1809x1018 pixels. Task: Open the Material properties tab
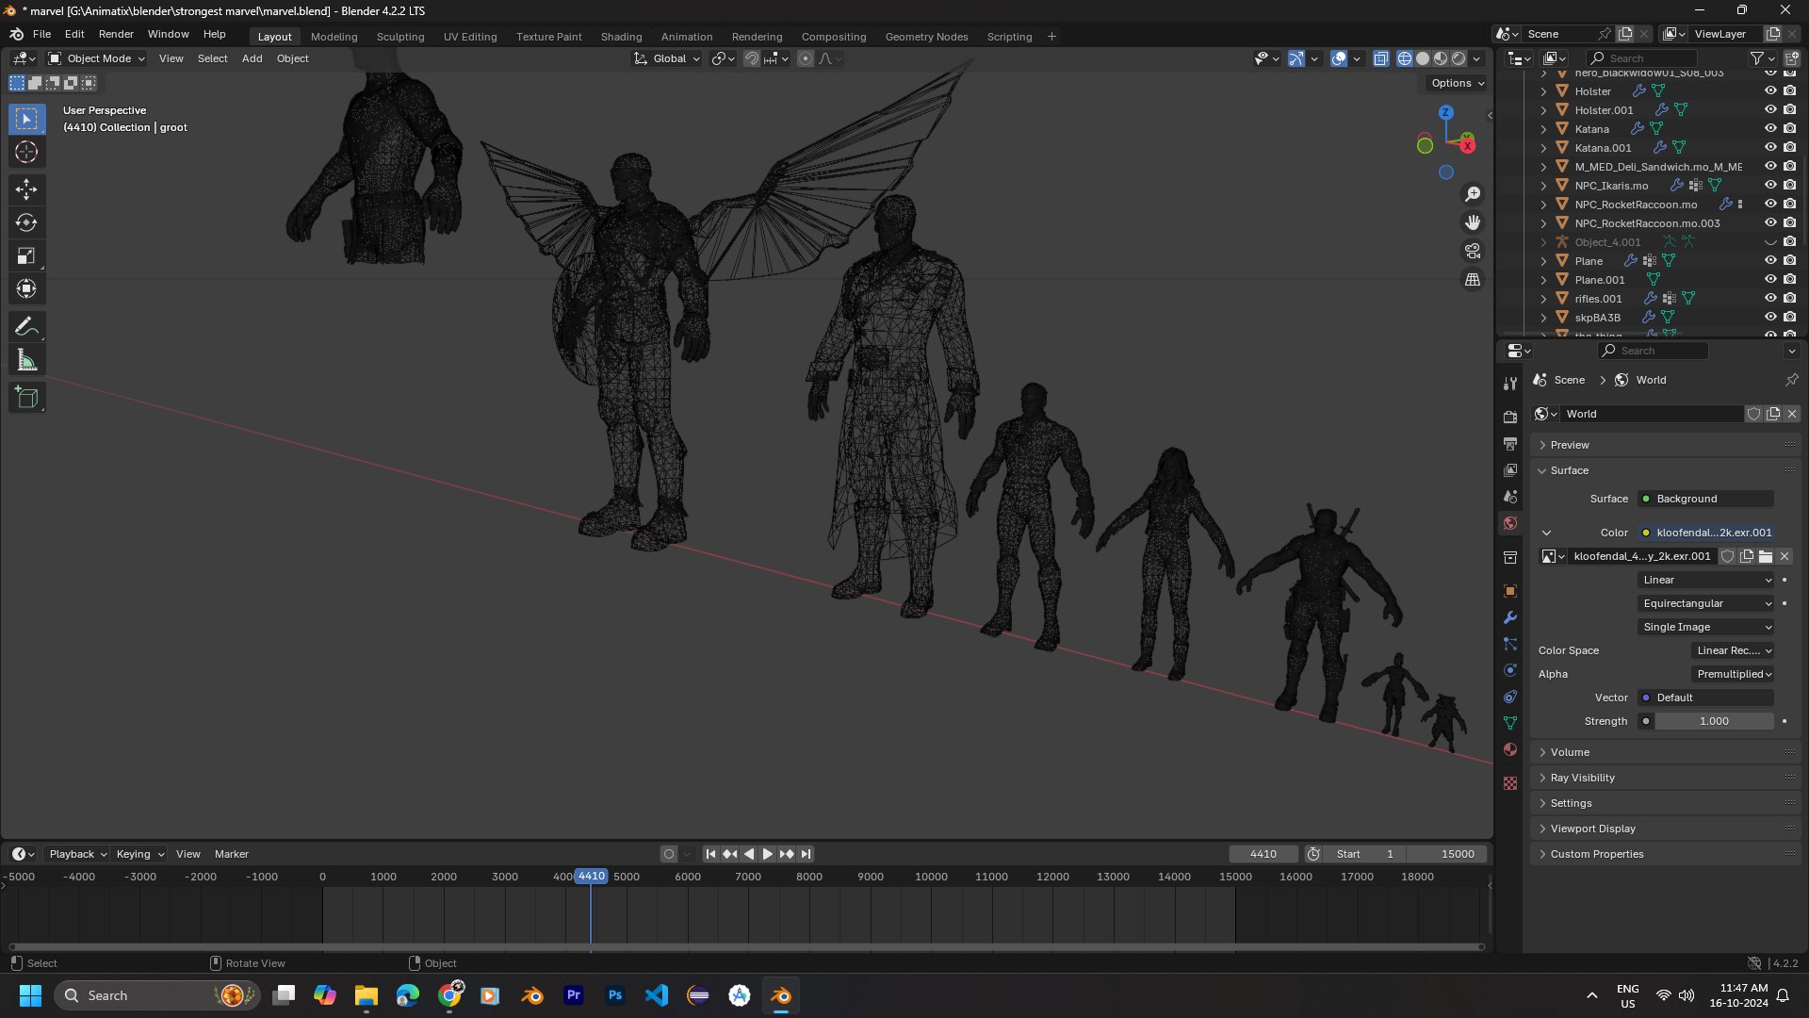1510,749
